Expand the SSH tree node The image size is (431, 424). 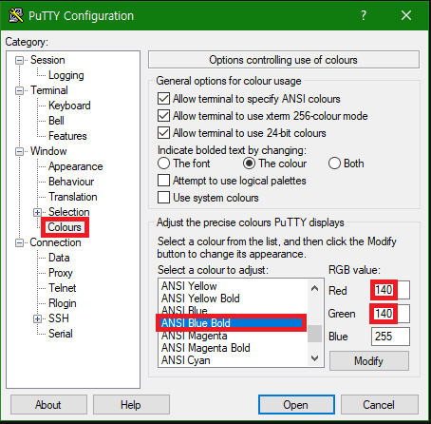point(38,318)
